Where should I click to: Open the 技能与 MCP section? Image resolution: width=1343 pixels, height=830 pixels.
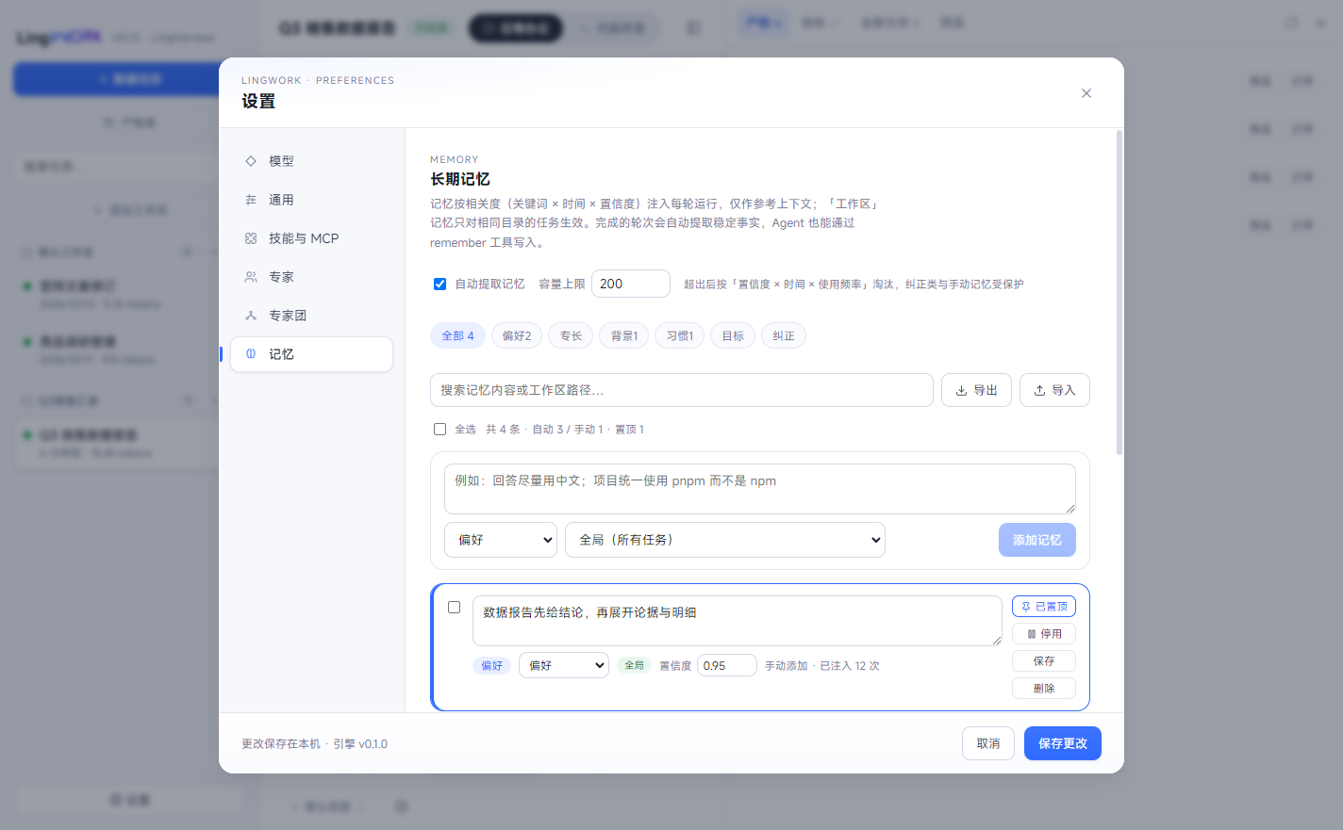311,238
